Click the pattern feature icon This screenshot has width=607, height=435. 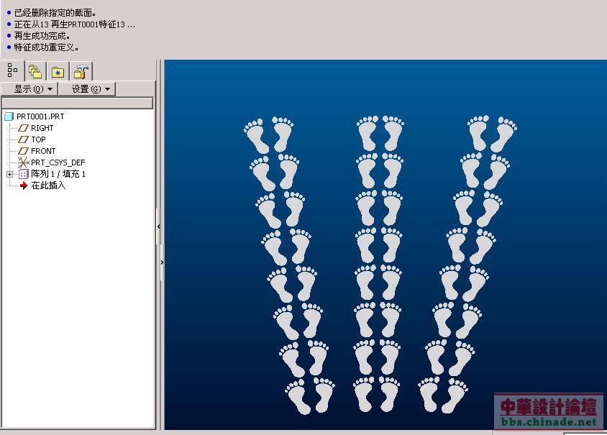point(24,175)
